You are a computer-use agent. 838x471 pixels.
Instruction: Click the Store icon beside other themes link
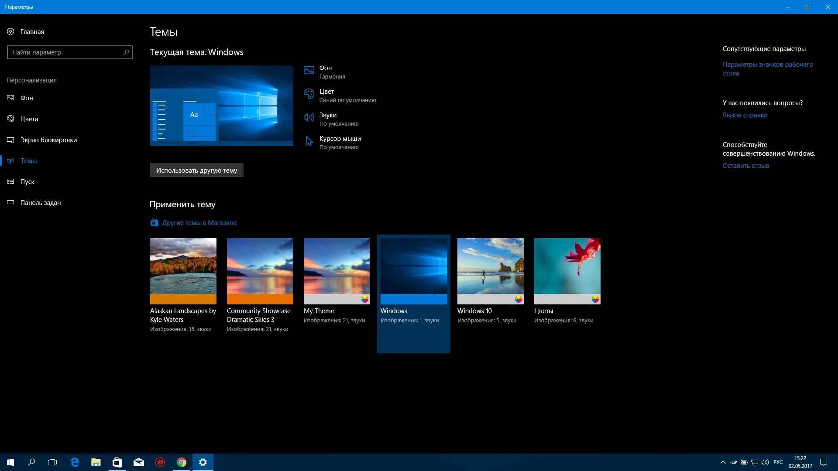coord(154,223)
